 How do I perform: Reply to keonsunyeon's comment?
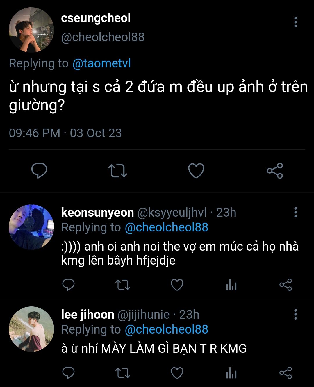click(69, 285)
